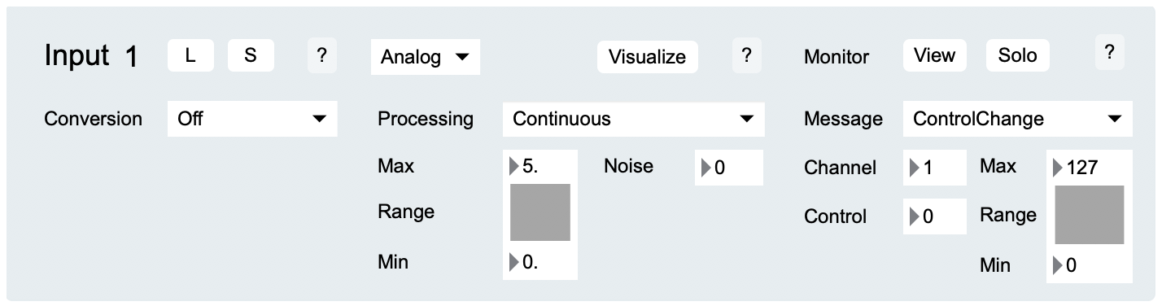The image size is (1162, 306).
Task: Open the Analog input type dropdown
Action: click(x=426, y=57)
